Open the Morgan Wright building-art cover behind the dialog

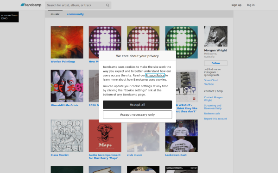pos(187,86)
